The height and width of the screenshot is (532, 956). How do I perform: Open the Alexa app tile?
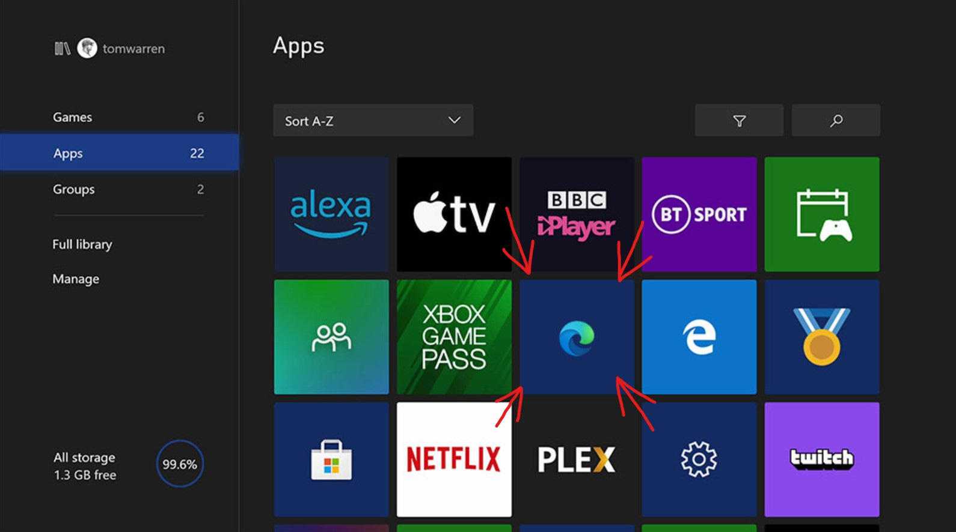pos(331,214)
